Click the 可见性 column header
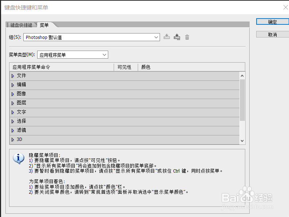Screen dimensions: 289x217 126,67
